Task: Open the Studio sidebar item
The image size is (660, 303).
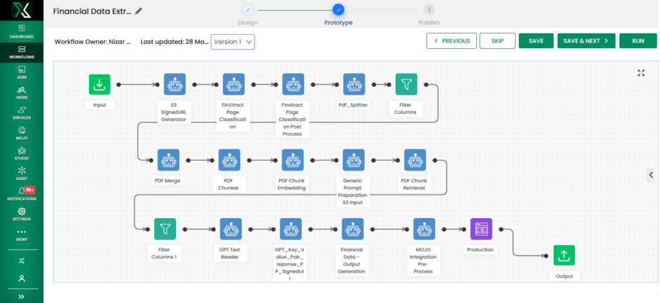Action: 21,153
